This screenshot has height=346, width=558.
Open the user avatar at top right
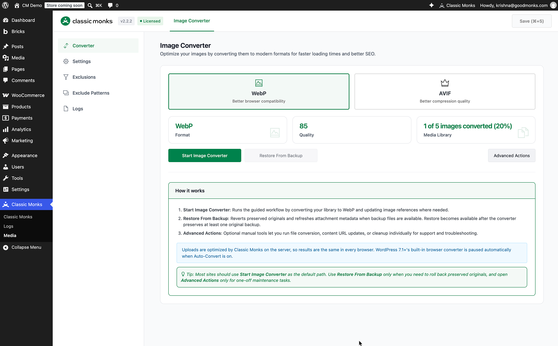click(553, 5)
